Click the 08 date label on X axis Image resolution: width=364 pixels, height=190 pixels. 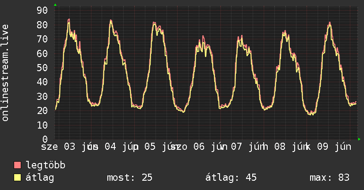pyautogui.click(x=280, y=147)
